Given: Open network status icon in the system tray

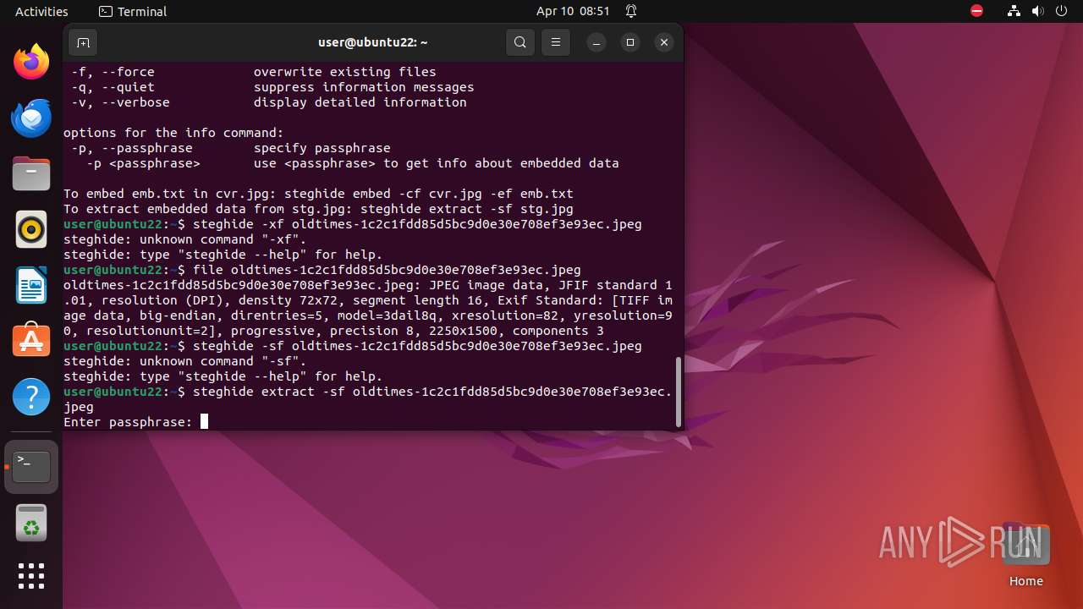Looking at the screenshot, I should 1014,11.
